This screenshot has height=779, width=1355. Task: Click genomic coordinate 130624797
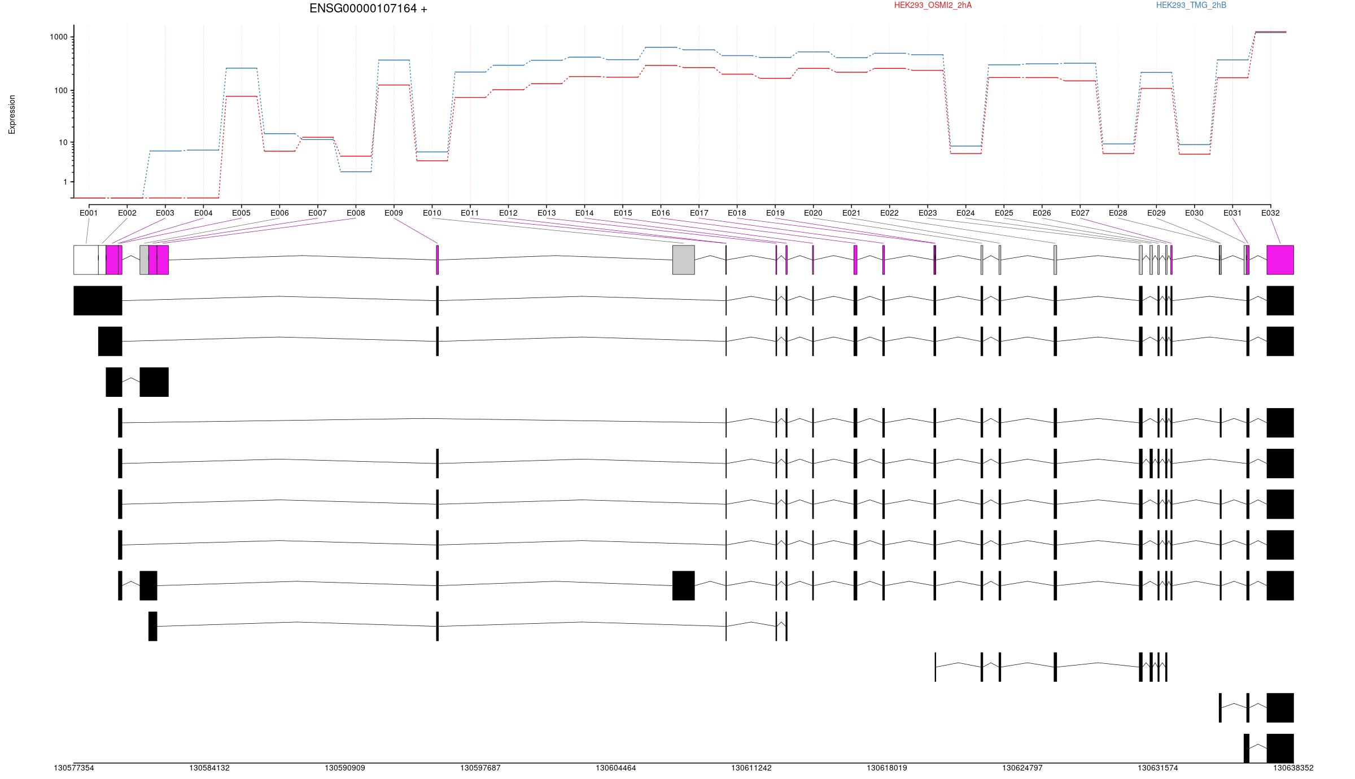[1022, 768]
